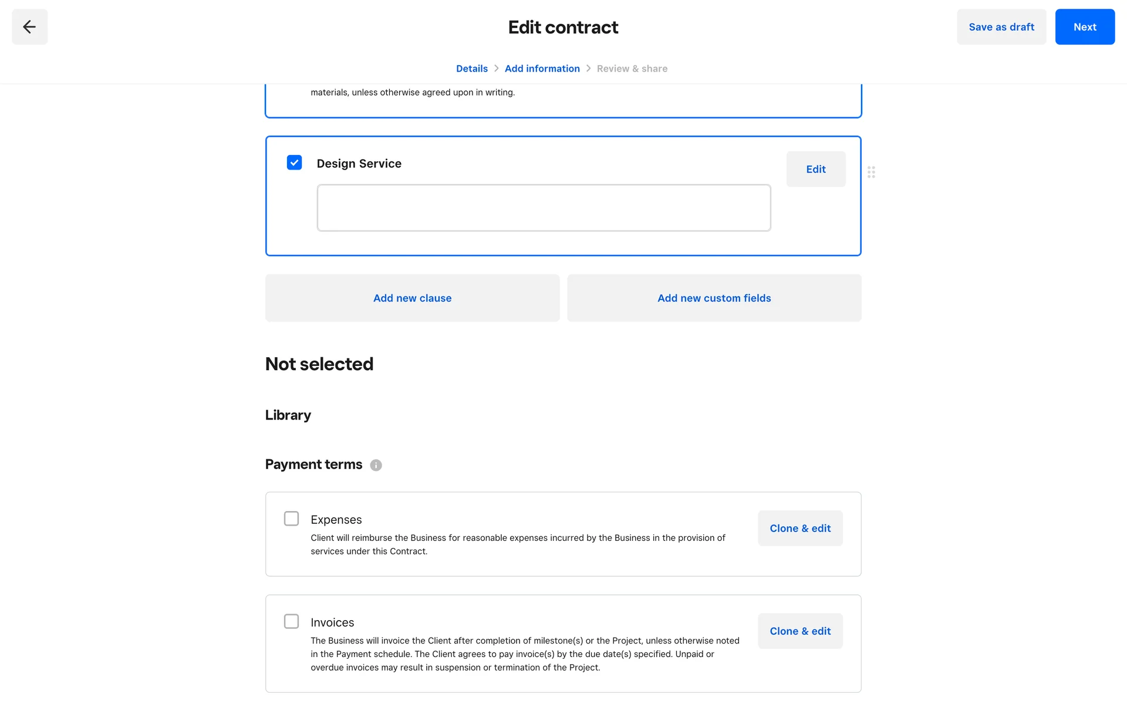The height and width of the screenshot is (704, 1127).
Task: Jump to Review & share step
Action: click(x=632, y=69)
